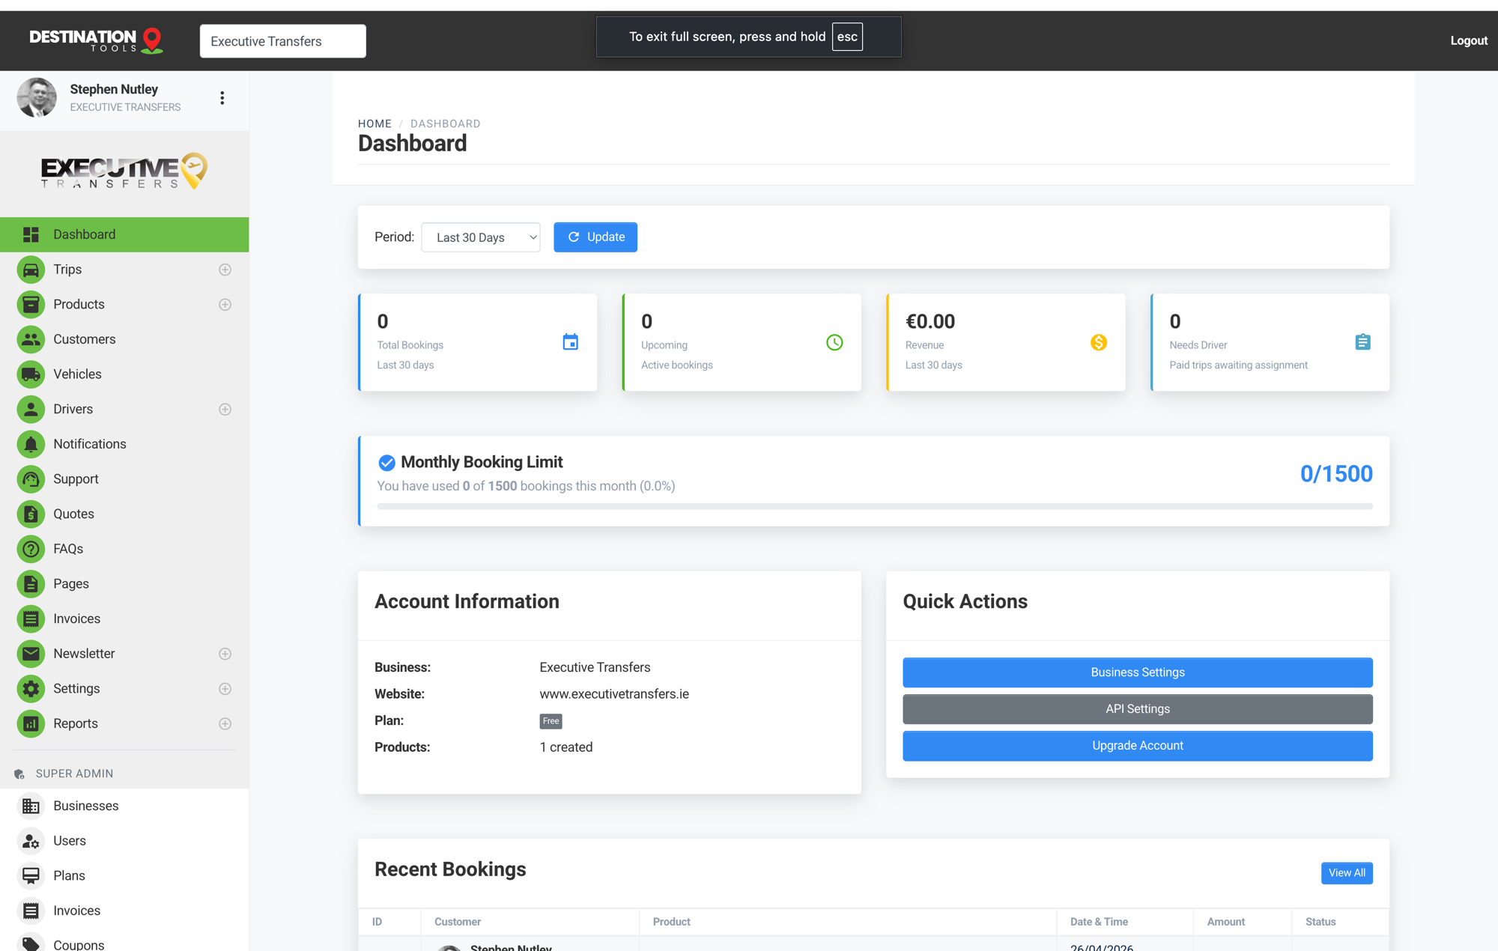Click View All in Recent Bookings
This screenshot has height=951, width=1498.
(1347, 873)
